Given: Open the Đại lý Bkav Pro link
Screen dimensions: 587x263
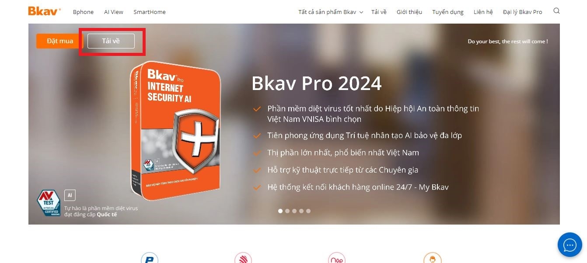Looking at the screenshot, I should coord(522,12).
